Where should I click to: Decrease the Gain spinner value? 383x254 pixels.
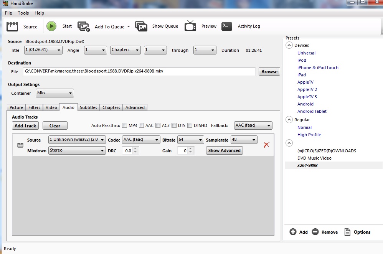pyautogui.click(x=190, y=152)
